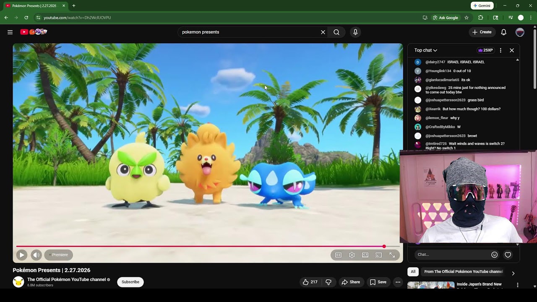Send a heart reaction in chat
The image size is (537, 302).
[508, 255]
